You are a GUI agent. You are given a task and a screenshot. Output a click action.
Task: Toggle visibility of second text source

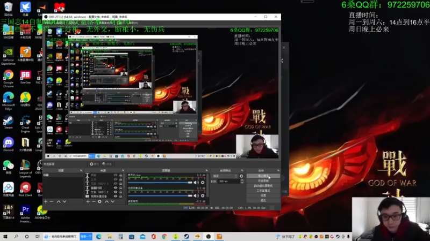click(x=116, y=179)
